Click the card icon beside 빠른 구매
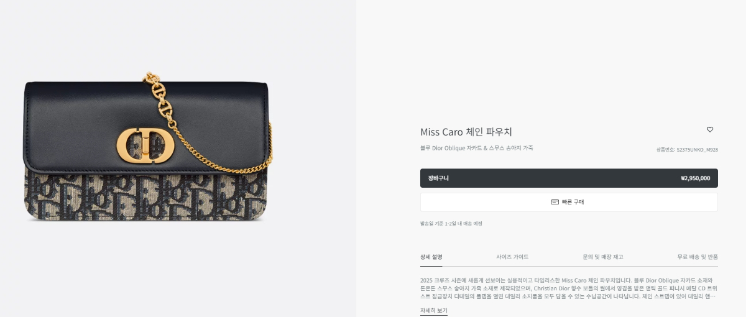Screen dimensions: 746x317 [x=555, y=202]
